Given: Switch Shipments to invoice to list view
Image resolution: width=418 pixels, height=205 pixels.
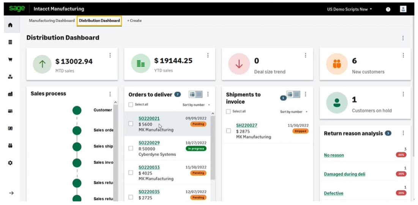Looking at the screenshot, I should [x=297, y=94].
